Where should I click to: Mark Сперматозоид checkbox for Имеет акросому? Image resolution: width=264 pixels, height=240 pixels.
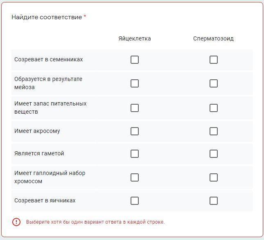tap(213, 131)
